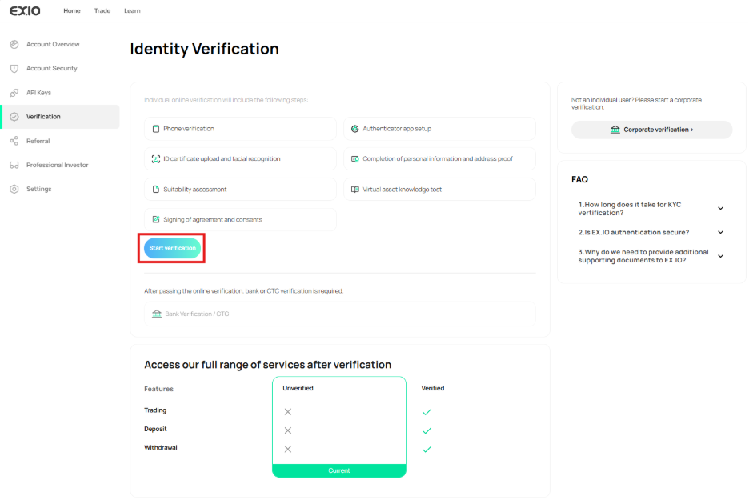Open the Learn menu in top navigation

132,10
